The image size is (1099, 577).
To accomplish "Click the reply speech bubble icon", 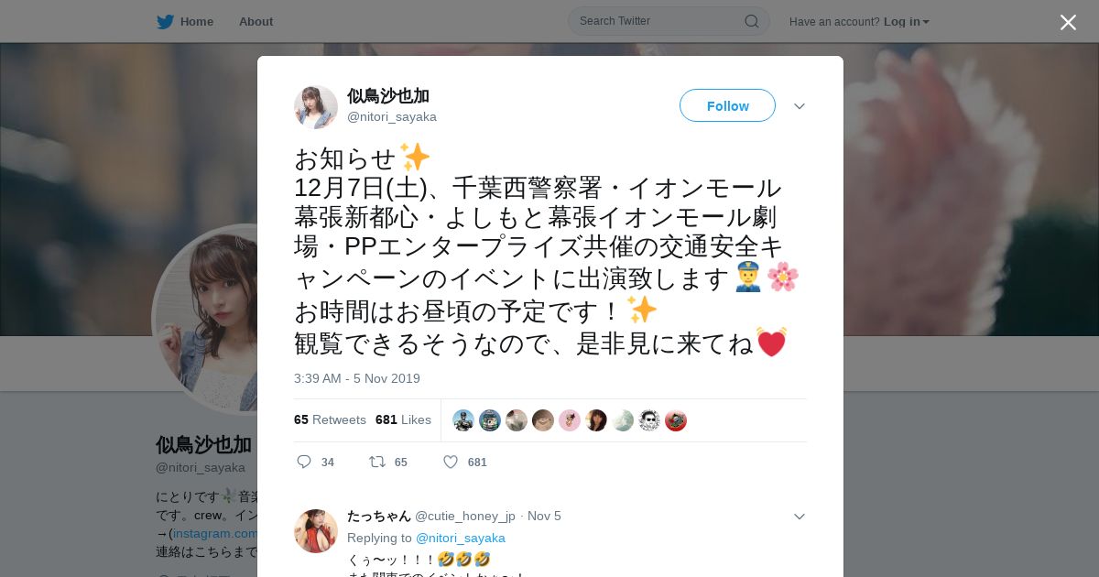I will point(304,462).
